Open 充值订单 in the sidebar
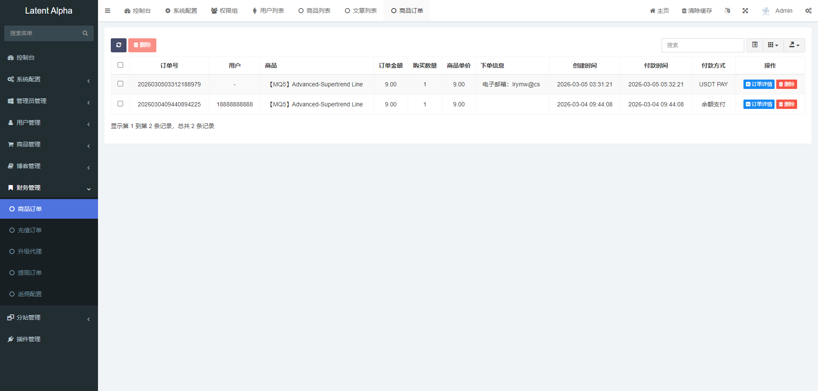Viewport: 818px width, 391px height. pos(30,230)
